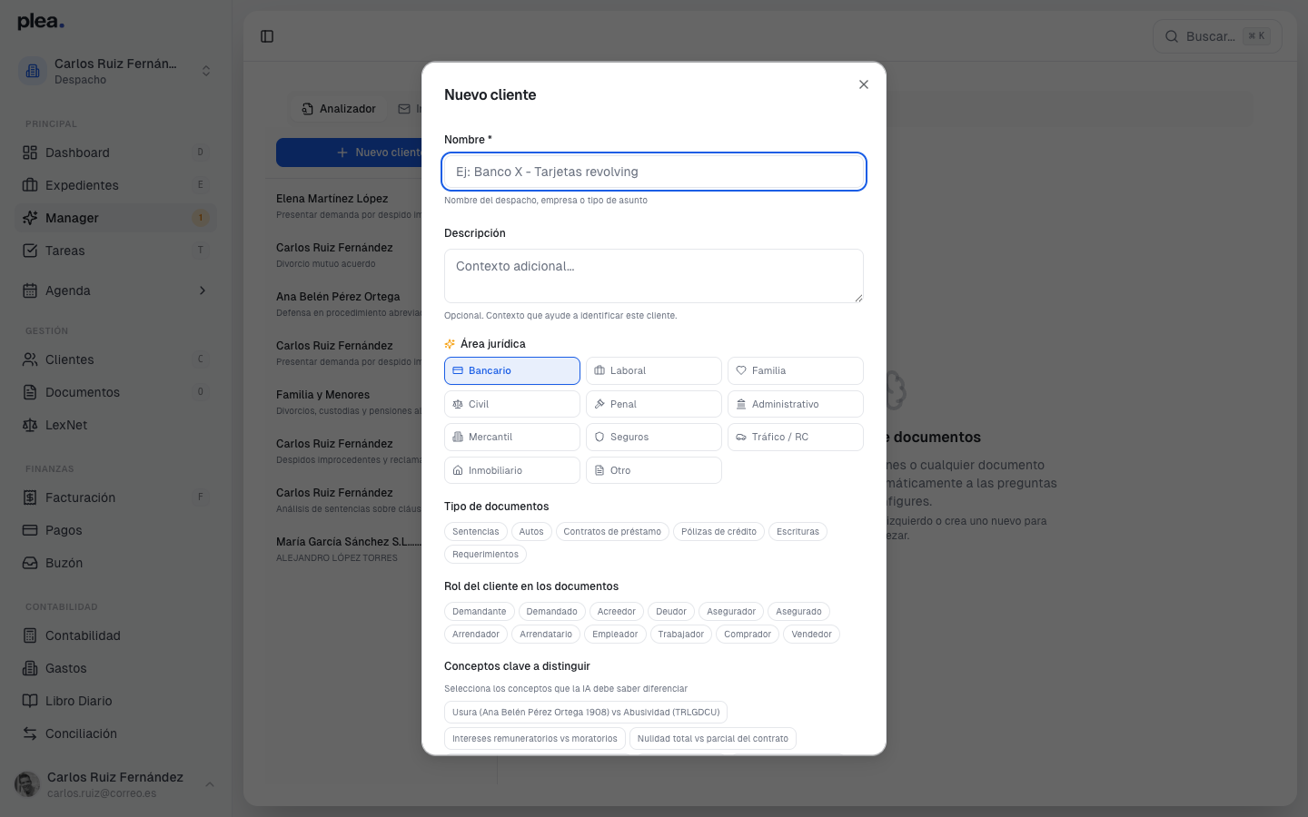Screen dimensions: 1308x817
Task: Click the Buzón inbox icon
Action: [x=30, y=563]
